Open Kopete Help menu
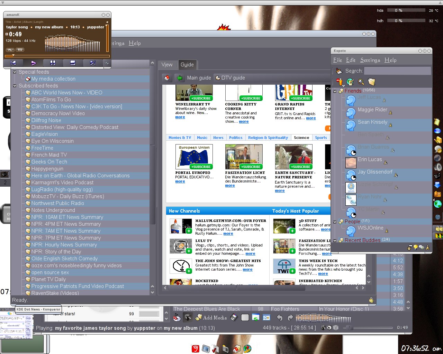The height and width of the screenshot is (354, 443). [x=390, y=60]
